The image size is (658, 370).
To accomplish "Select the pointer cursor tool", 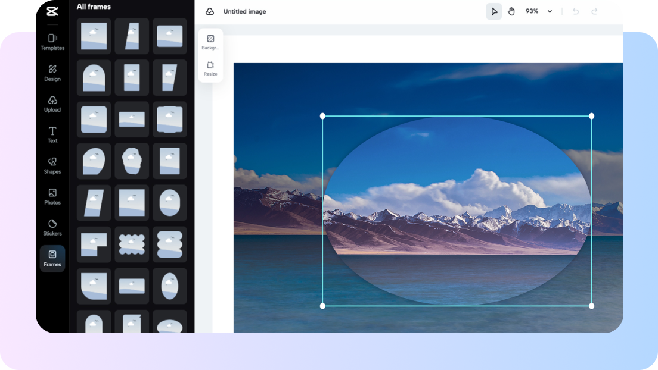I will [x=494, y=11].
